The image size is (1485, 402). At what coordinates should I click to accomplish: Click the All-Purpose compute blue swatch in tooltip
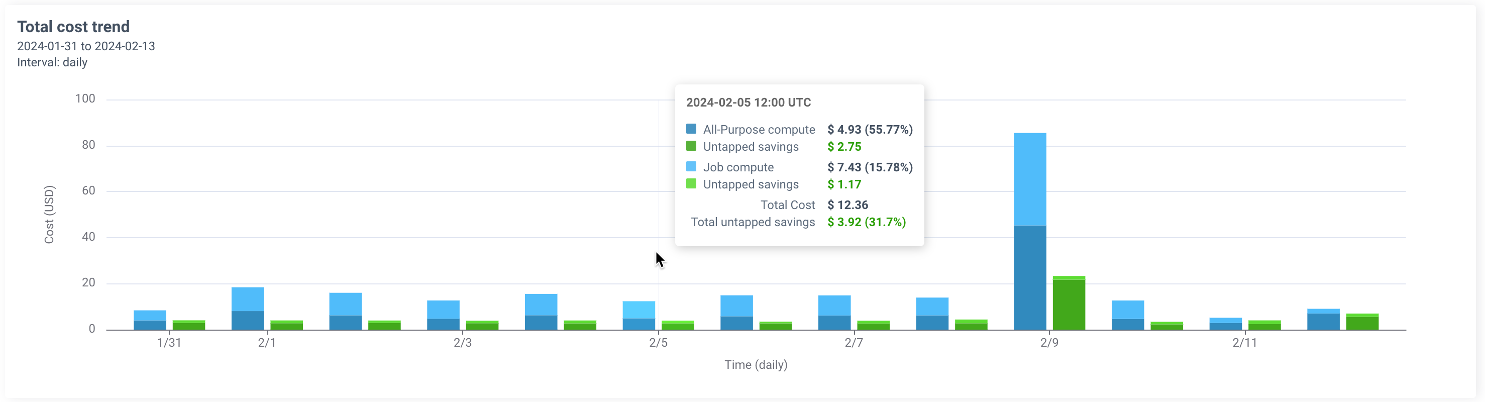tap(691, 129)
